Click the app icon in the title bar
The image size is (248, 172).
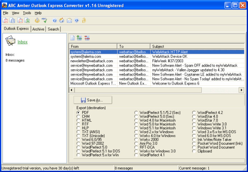click(4, 5)
